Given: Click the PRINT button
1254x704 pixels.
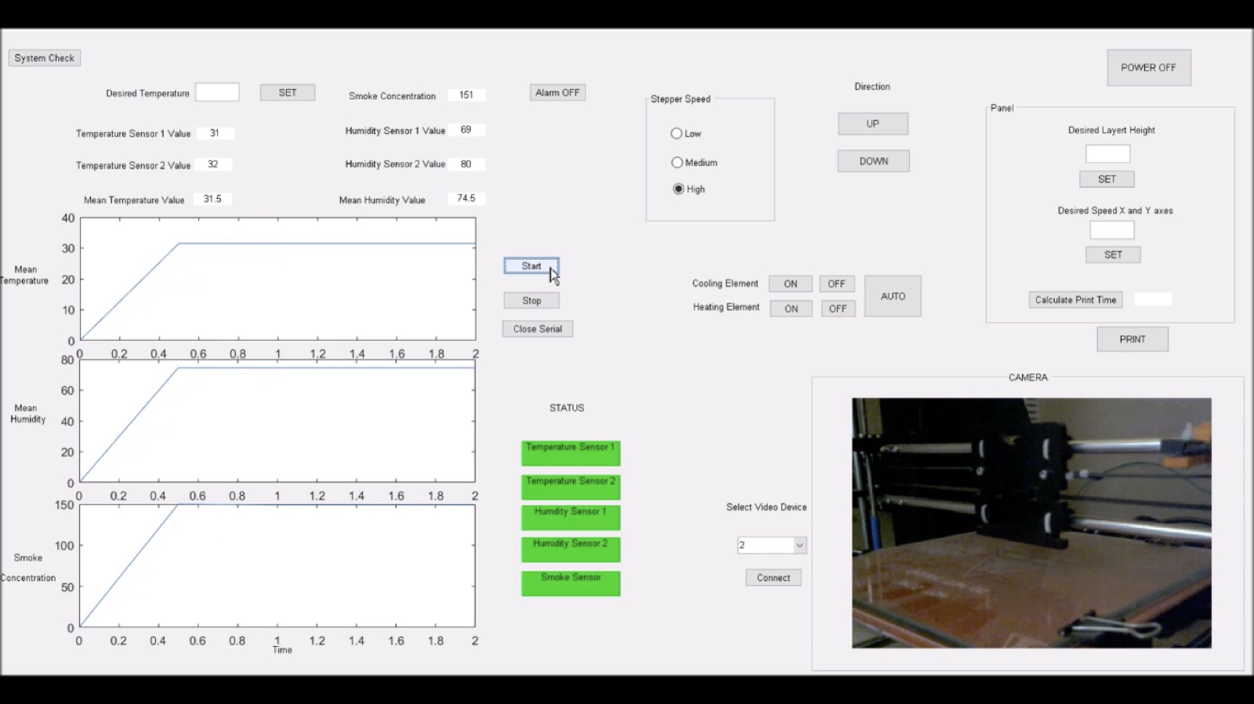Looking at the screenshot, I should click(x=1133, y=339).
